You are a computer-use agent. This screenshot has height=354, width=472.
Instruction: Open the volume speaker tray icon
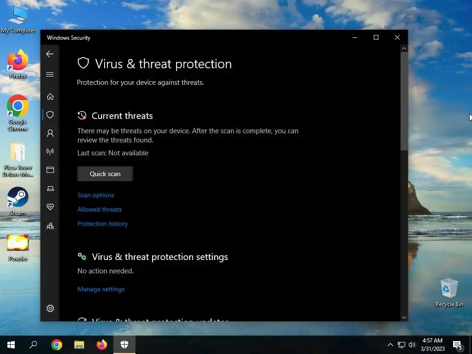click(x=412, y=345)
